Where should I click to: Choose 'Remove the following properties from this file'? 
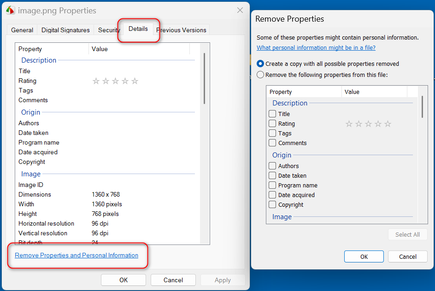(261, 75)
